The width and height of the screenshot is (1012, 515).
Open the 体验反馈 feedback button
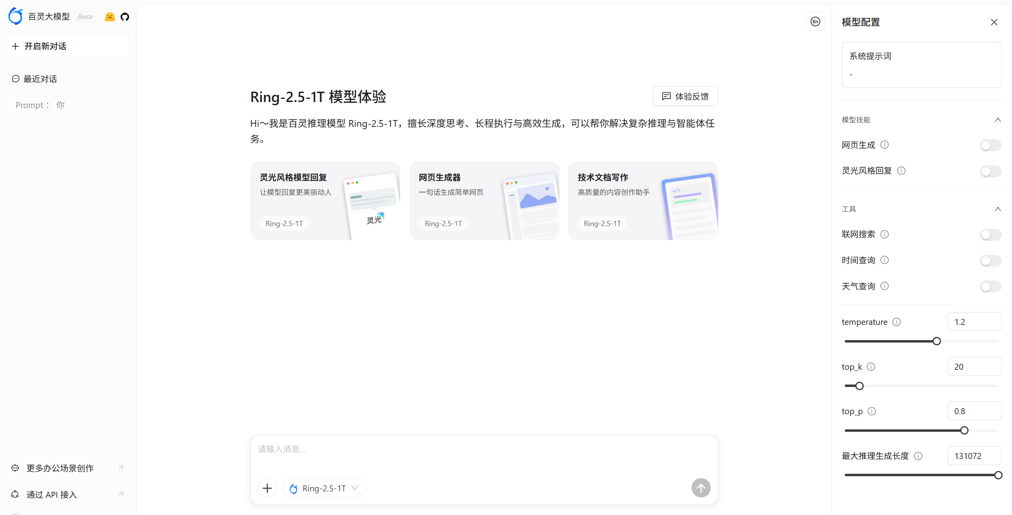coord(685,96)
